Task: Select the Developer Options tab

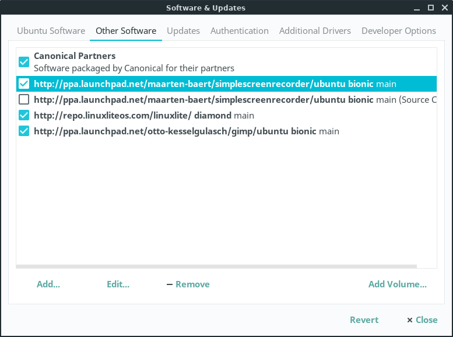Action: (398, 31)
